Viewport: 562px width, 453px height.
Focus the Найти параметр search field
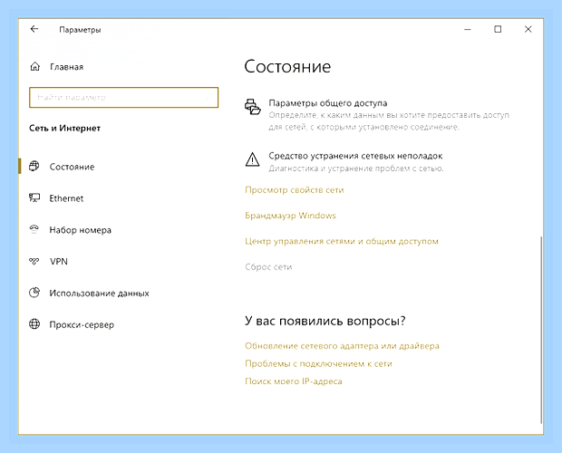tap(123, 98)
